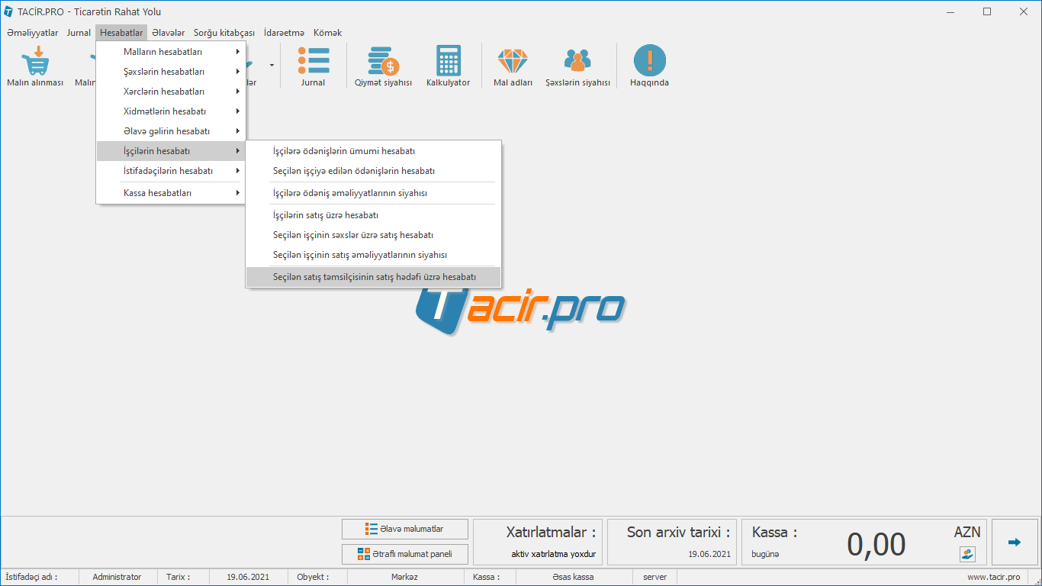
Task: Launch the Kalkulyator tool
Action: [448, 61]
